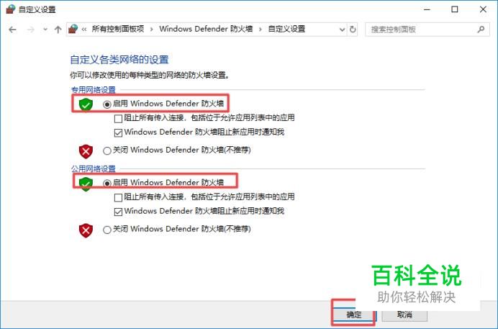Click the 专用网络设置 section label
This screenshot has width=498, height=329.
point(94,90)
